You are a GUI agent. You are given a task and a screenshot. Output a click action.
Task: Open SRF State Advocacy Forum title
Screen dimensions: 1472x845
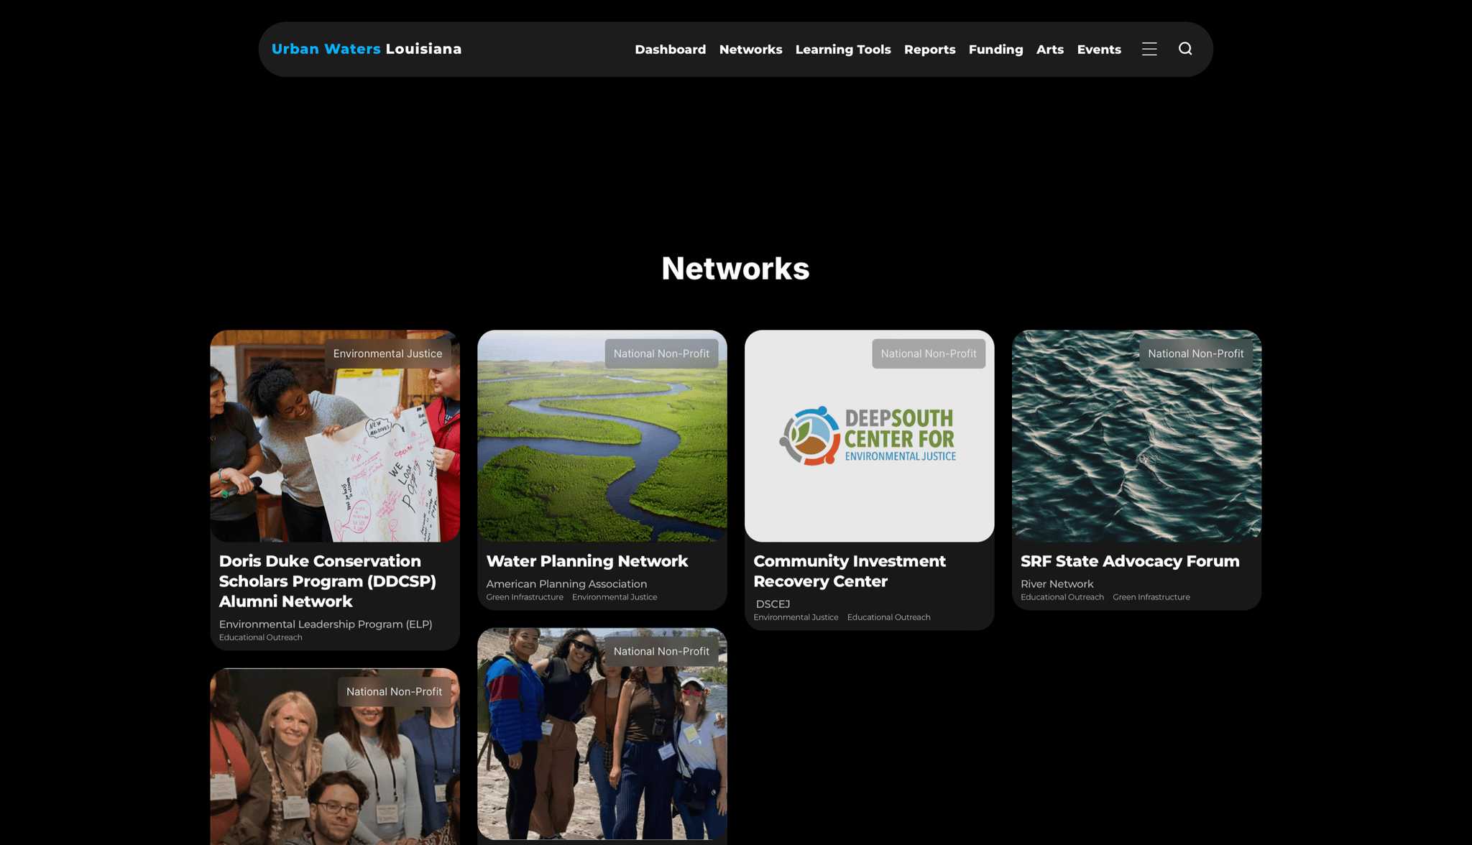1130,561
